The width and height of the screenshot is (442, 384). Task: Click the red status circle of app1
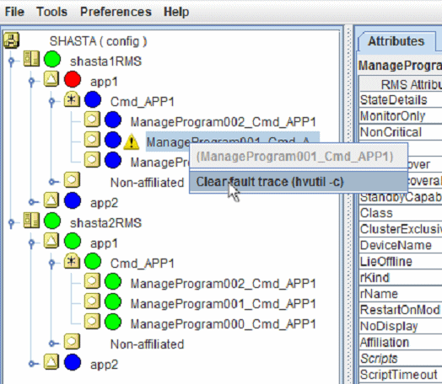(73, 79)
